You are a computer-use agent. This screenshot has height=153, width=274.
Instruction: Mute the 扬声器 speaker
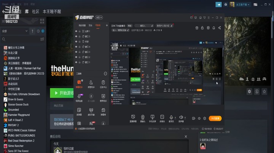(181, 119)
